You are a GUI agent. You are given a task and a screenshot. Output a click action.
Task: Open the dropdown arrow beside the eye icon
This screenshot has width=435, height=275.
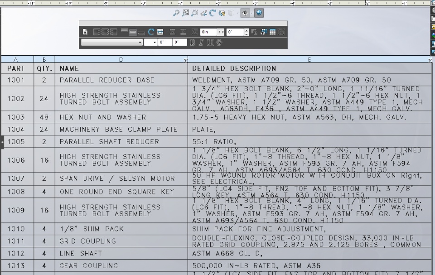251,13
